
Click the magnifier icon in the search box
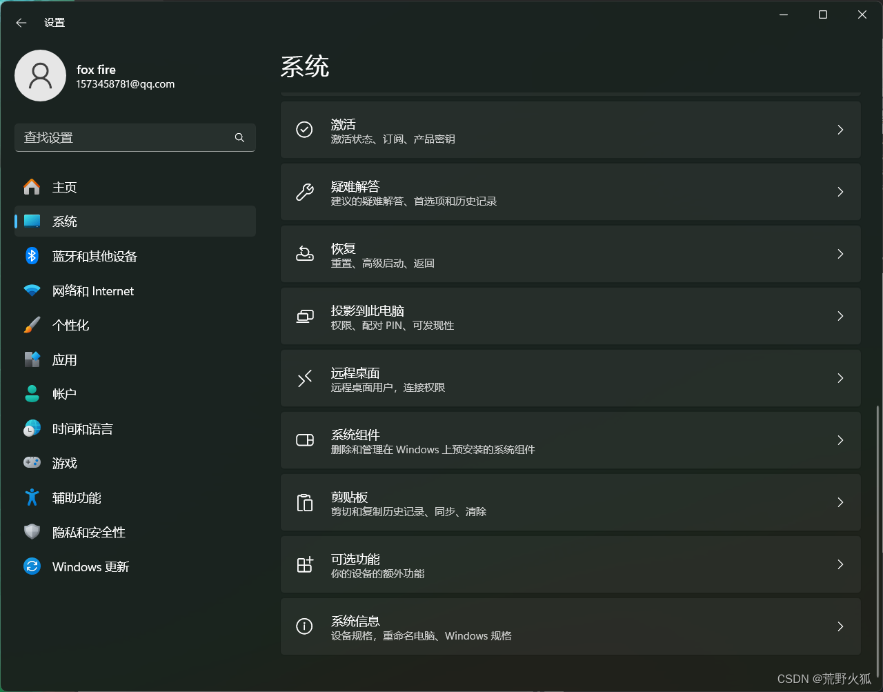pos(239,137)
